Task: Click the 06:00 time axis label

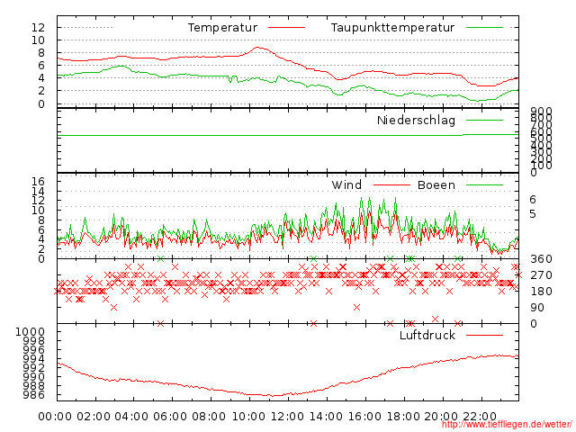Action: pyautogui.click(x=170, y=417)
